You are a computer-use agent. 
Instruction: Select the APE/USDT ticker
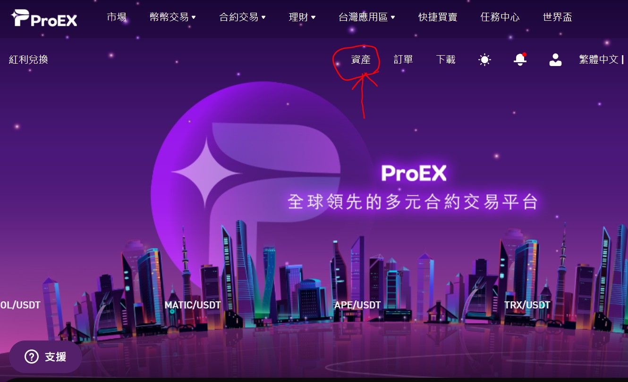357,305
